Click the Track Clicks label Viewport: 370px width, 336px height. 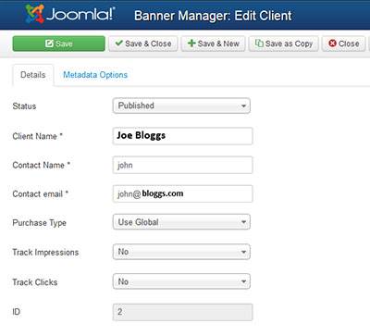[x=35, y=282]
